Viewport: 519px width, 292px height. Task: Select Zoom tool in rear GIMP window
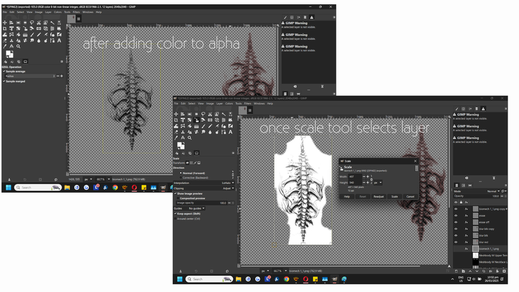pos(18,46)
